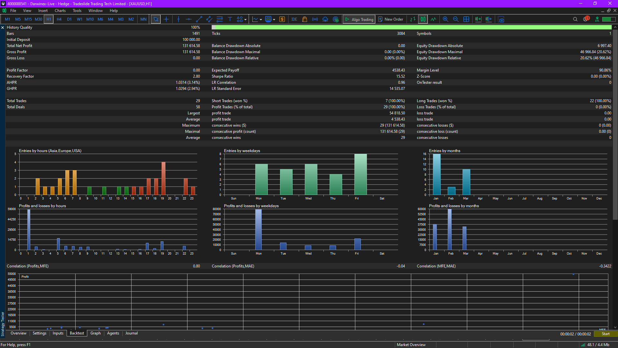Image resolution: width=618 pixels, height=348 pixels.
Task: Take a screenshot with camera icon
Action: pos(501,19)
